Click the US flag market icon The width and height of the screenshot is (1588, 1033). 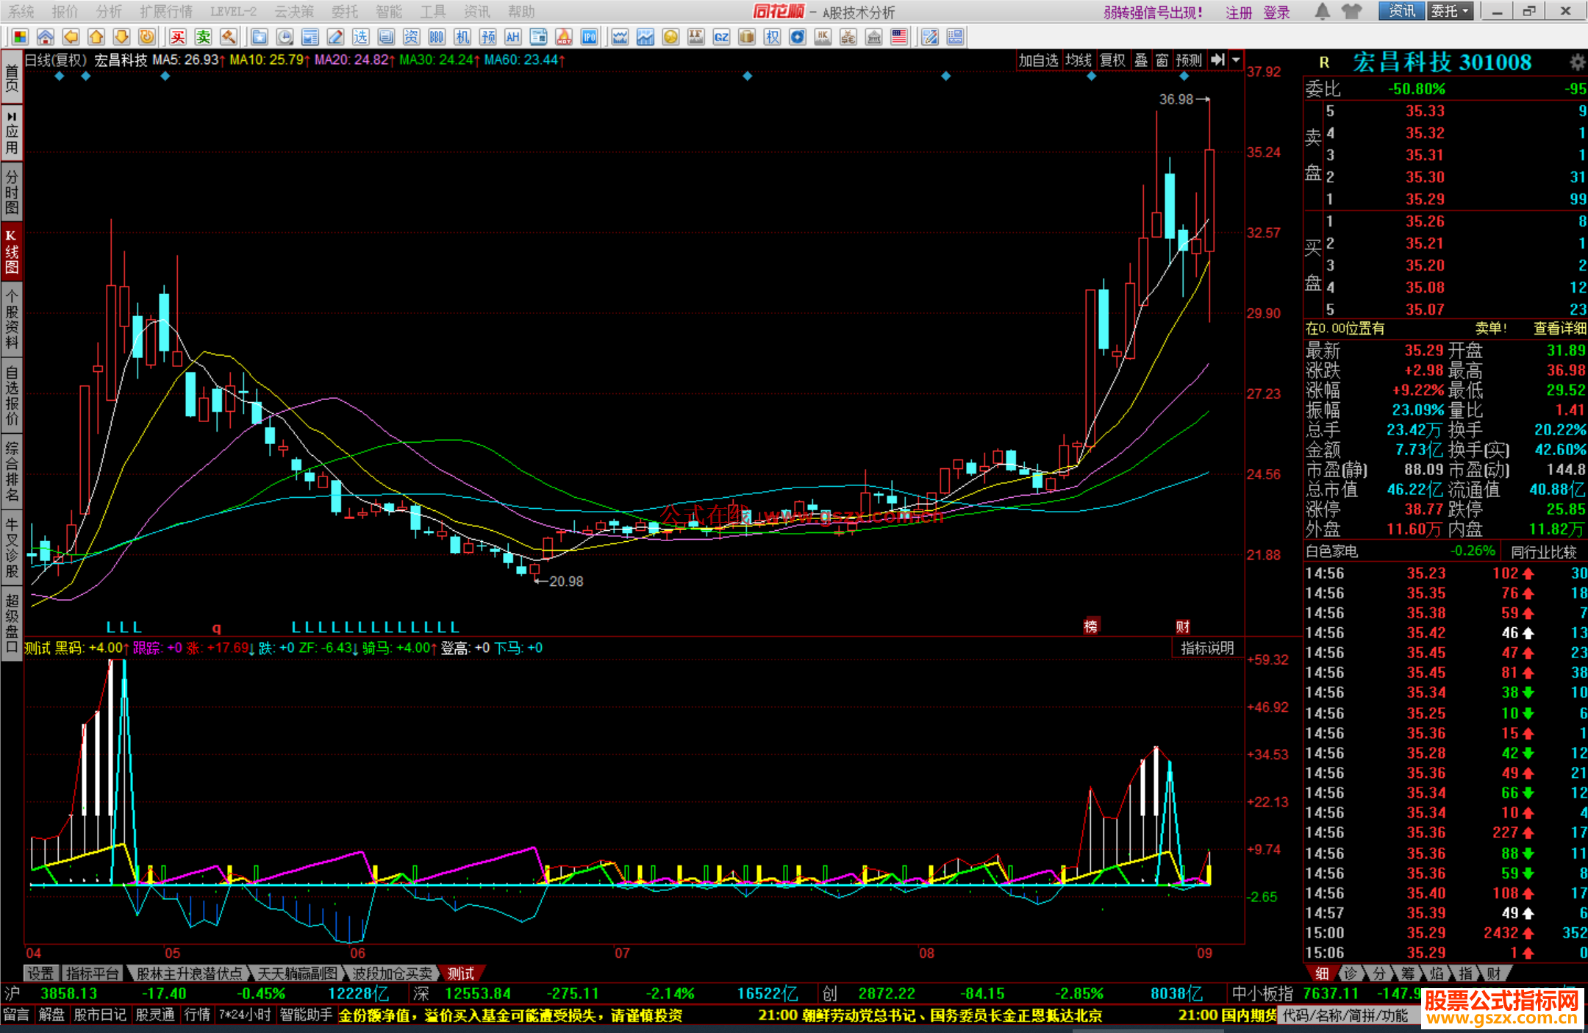click(898, 37)
